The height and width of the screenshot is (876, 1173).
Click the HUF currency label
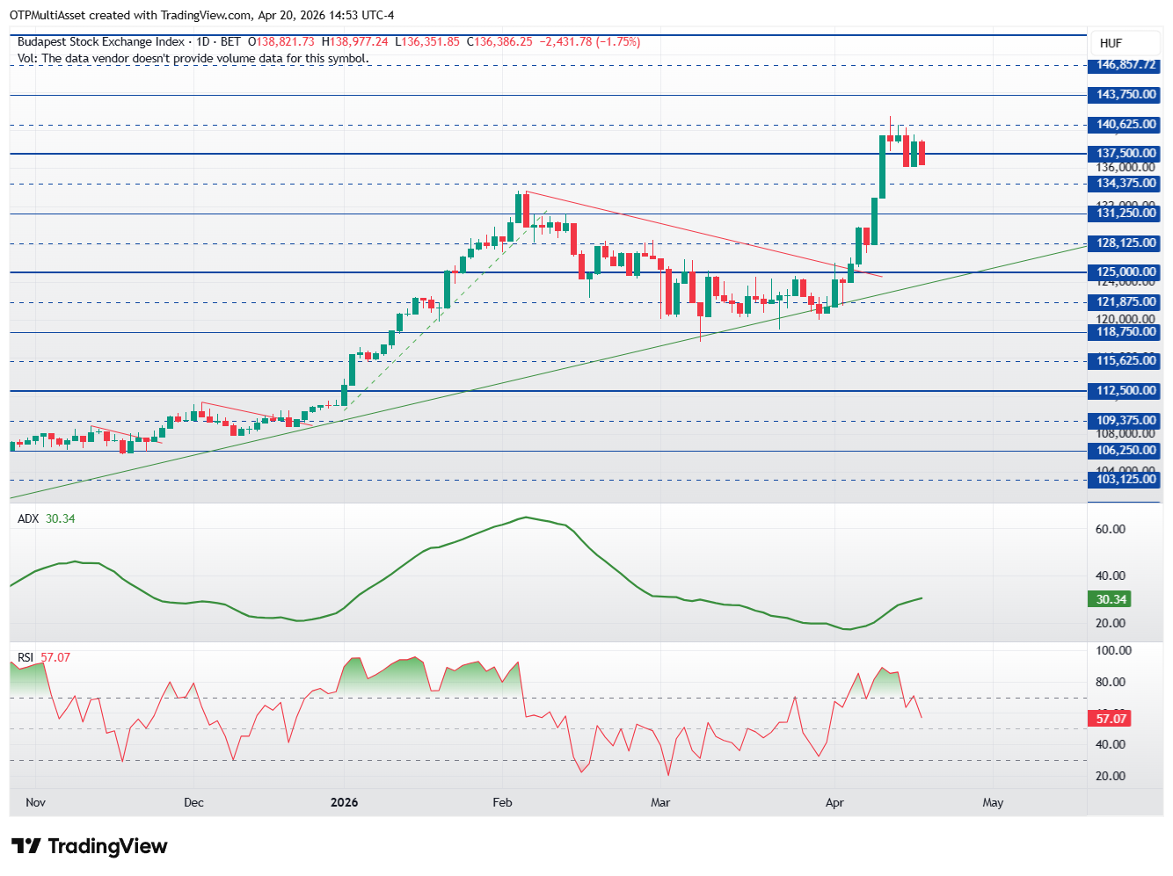(x=1111, y=43)
